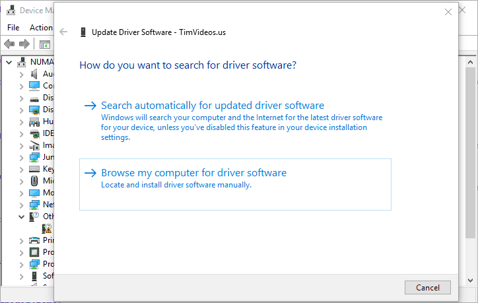Collapse the NUMA computer root node
Viewport: 478px width, 303px height.
(9, 63)
